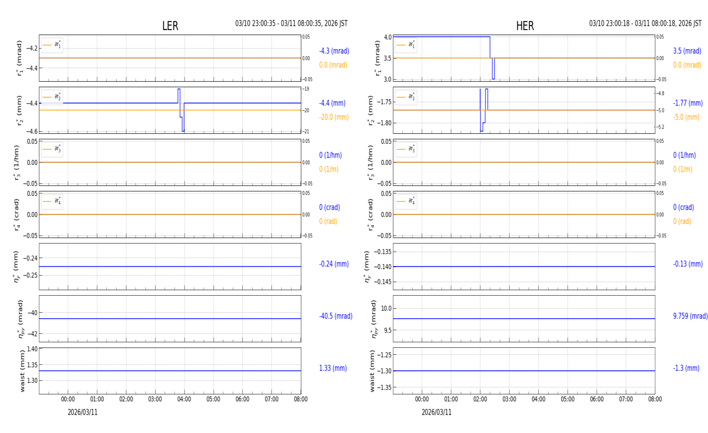Screen dimensions: 708x433
Task: Select the LER orange value 0 (rad)
Action: coord(328,222)
